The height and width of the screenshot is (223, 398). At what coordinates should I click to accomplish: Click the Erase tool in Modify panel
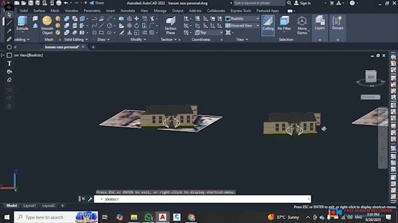122,33
